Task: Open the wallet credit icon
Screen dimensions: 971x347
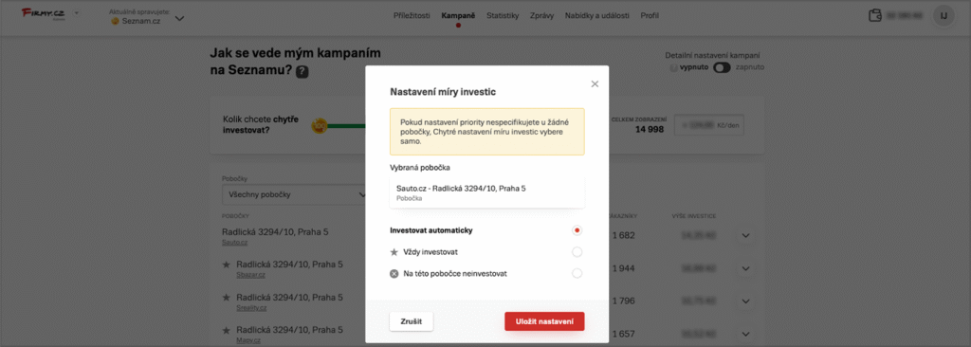Action: pos(875,15)
